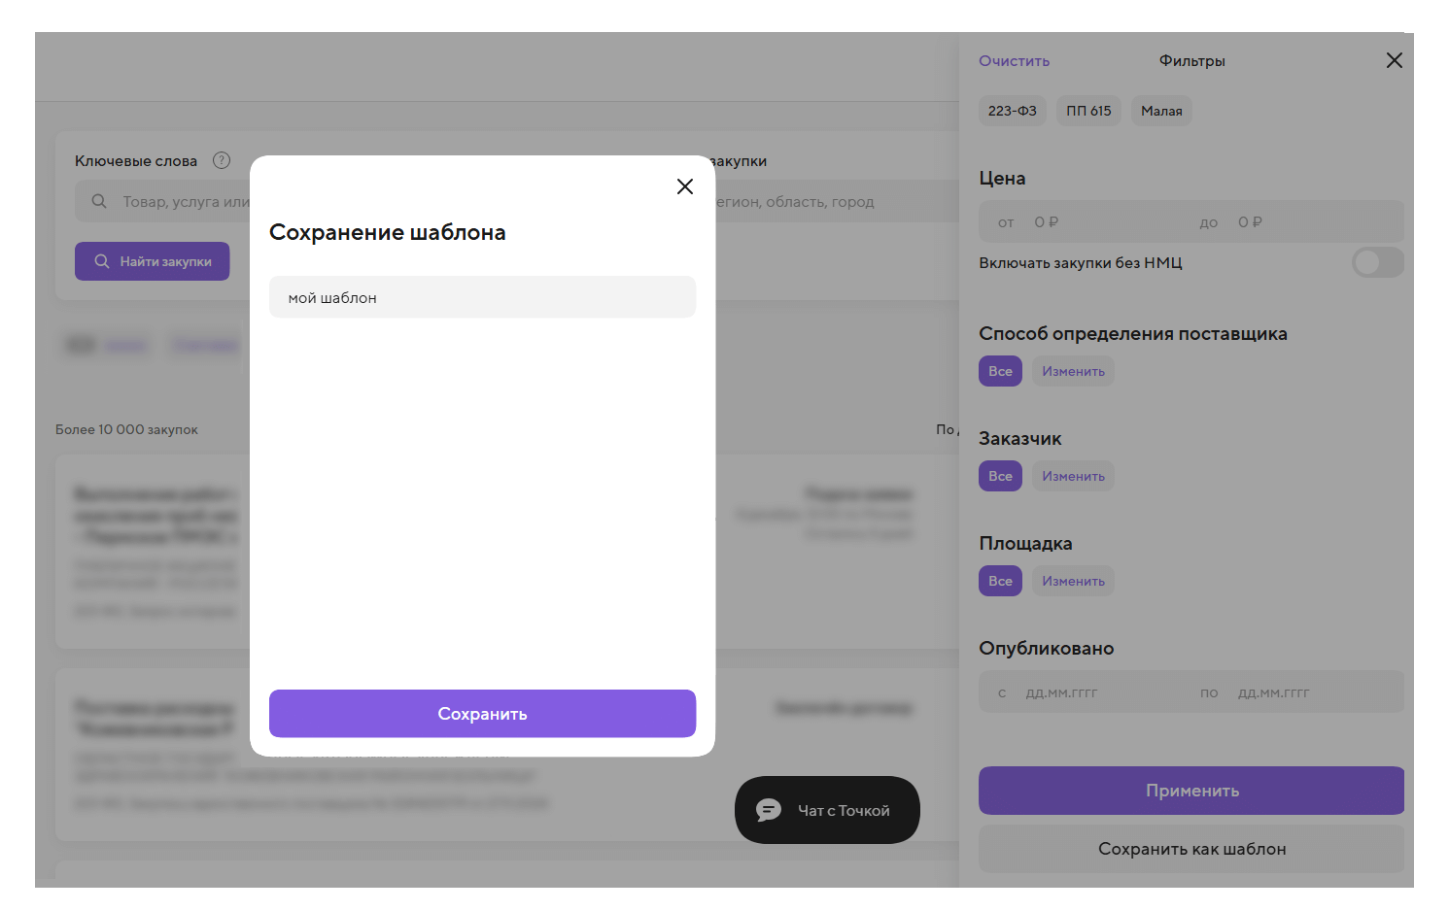Toggle Включать закупки без НМЦ switch
Image resolution: width=1449 pixels, height=911 pixels.
[x=1377, y=262]
